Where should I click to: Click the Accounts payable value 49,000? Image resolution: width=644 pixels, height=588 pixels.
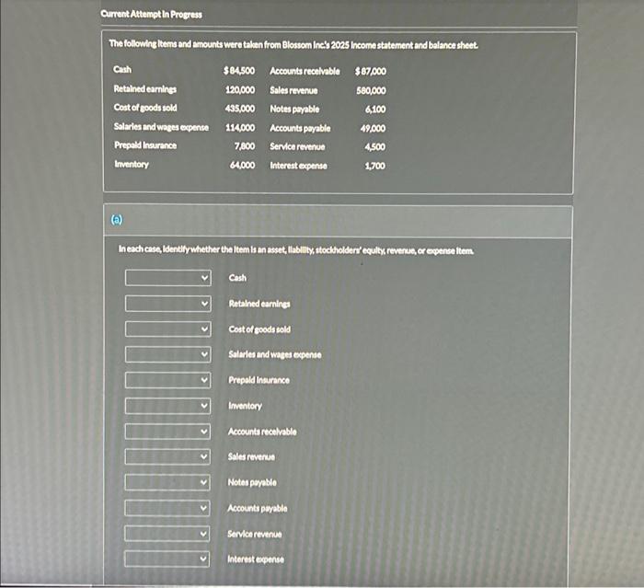(373, 128)
